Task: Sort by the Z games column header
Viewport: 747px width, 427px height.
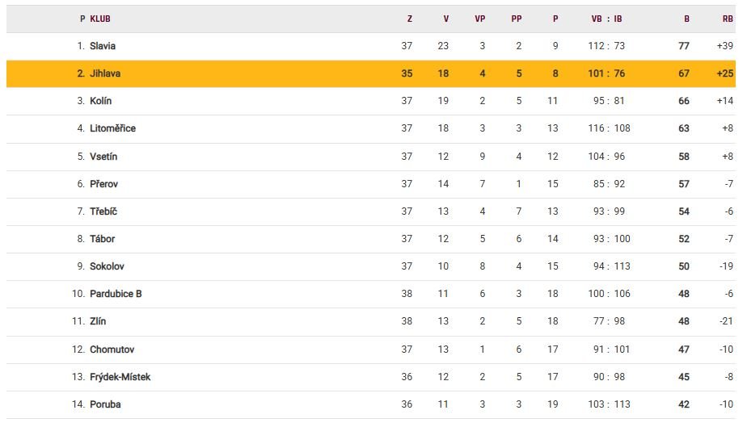Action: click(409, 19)
